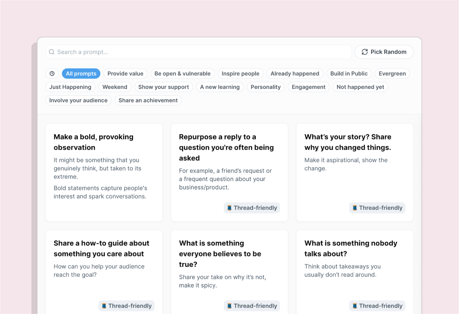Click the spool icon on the What's your story card

tap(355, 208)
